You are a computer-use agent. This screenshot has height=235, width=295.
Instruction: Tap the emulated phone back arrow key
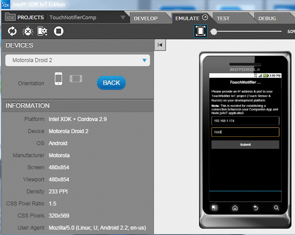256,208
